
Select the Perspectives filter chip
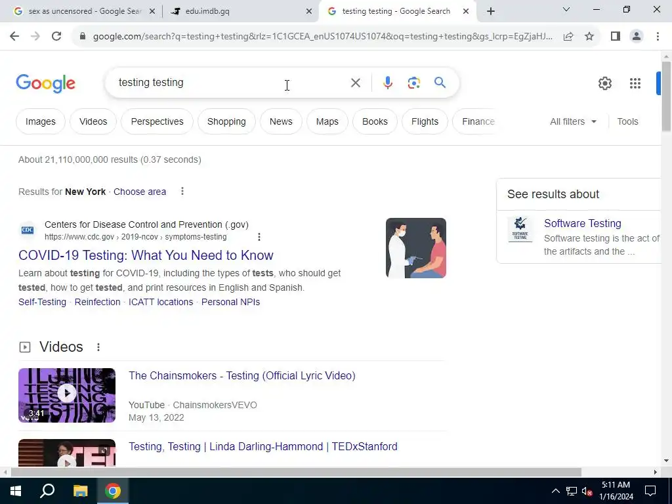[157, 121]
